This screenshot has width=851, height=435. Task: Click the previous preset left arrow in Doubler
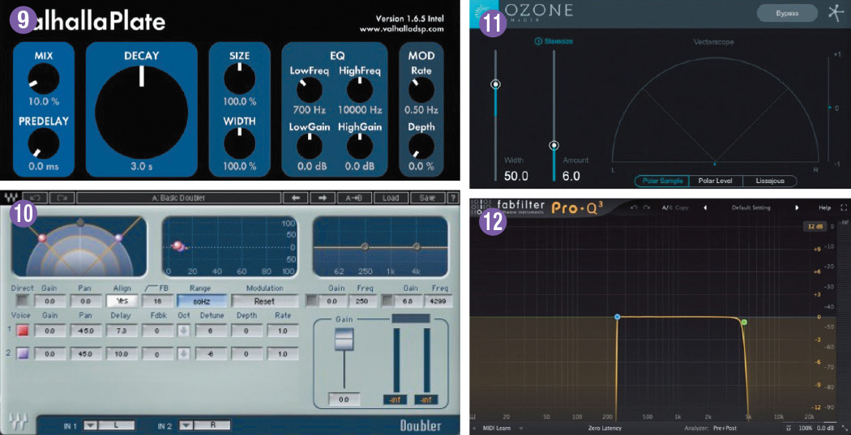pos(296,198)
